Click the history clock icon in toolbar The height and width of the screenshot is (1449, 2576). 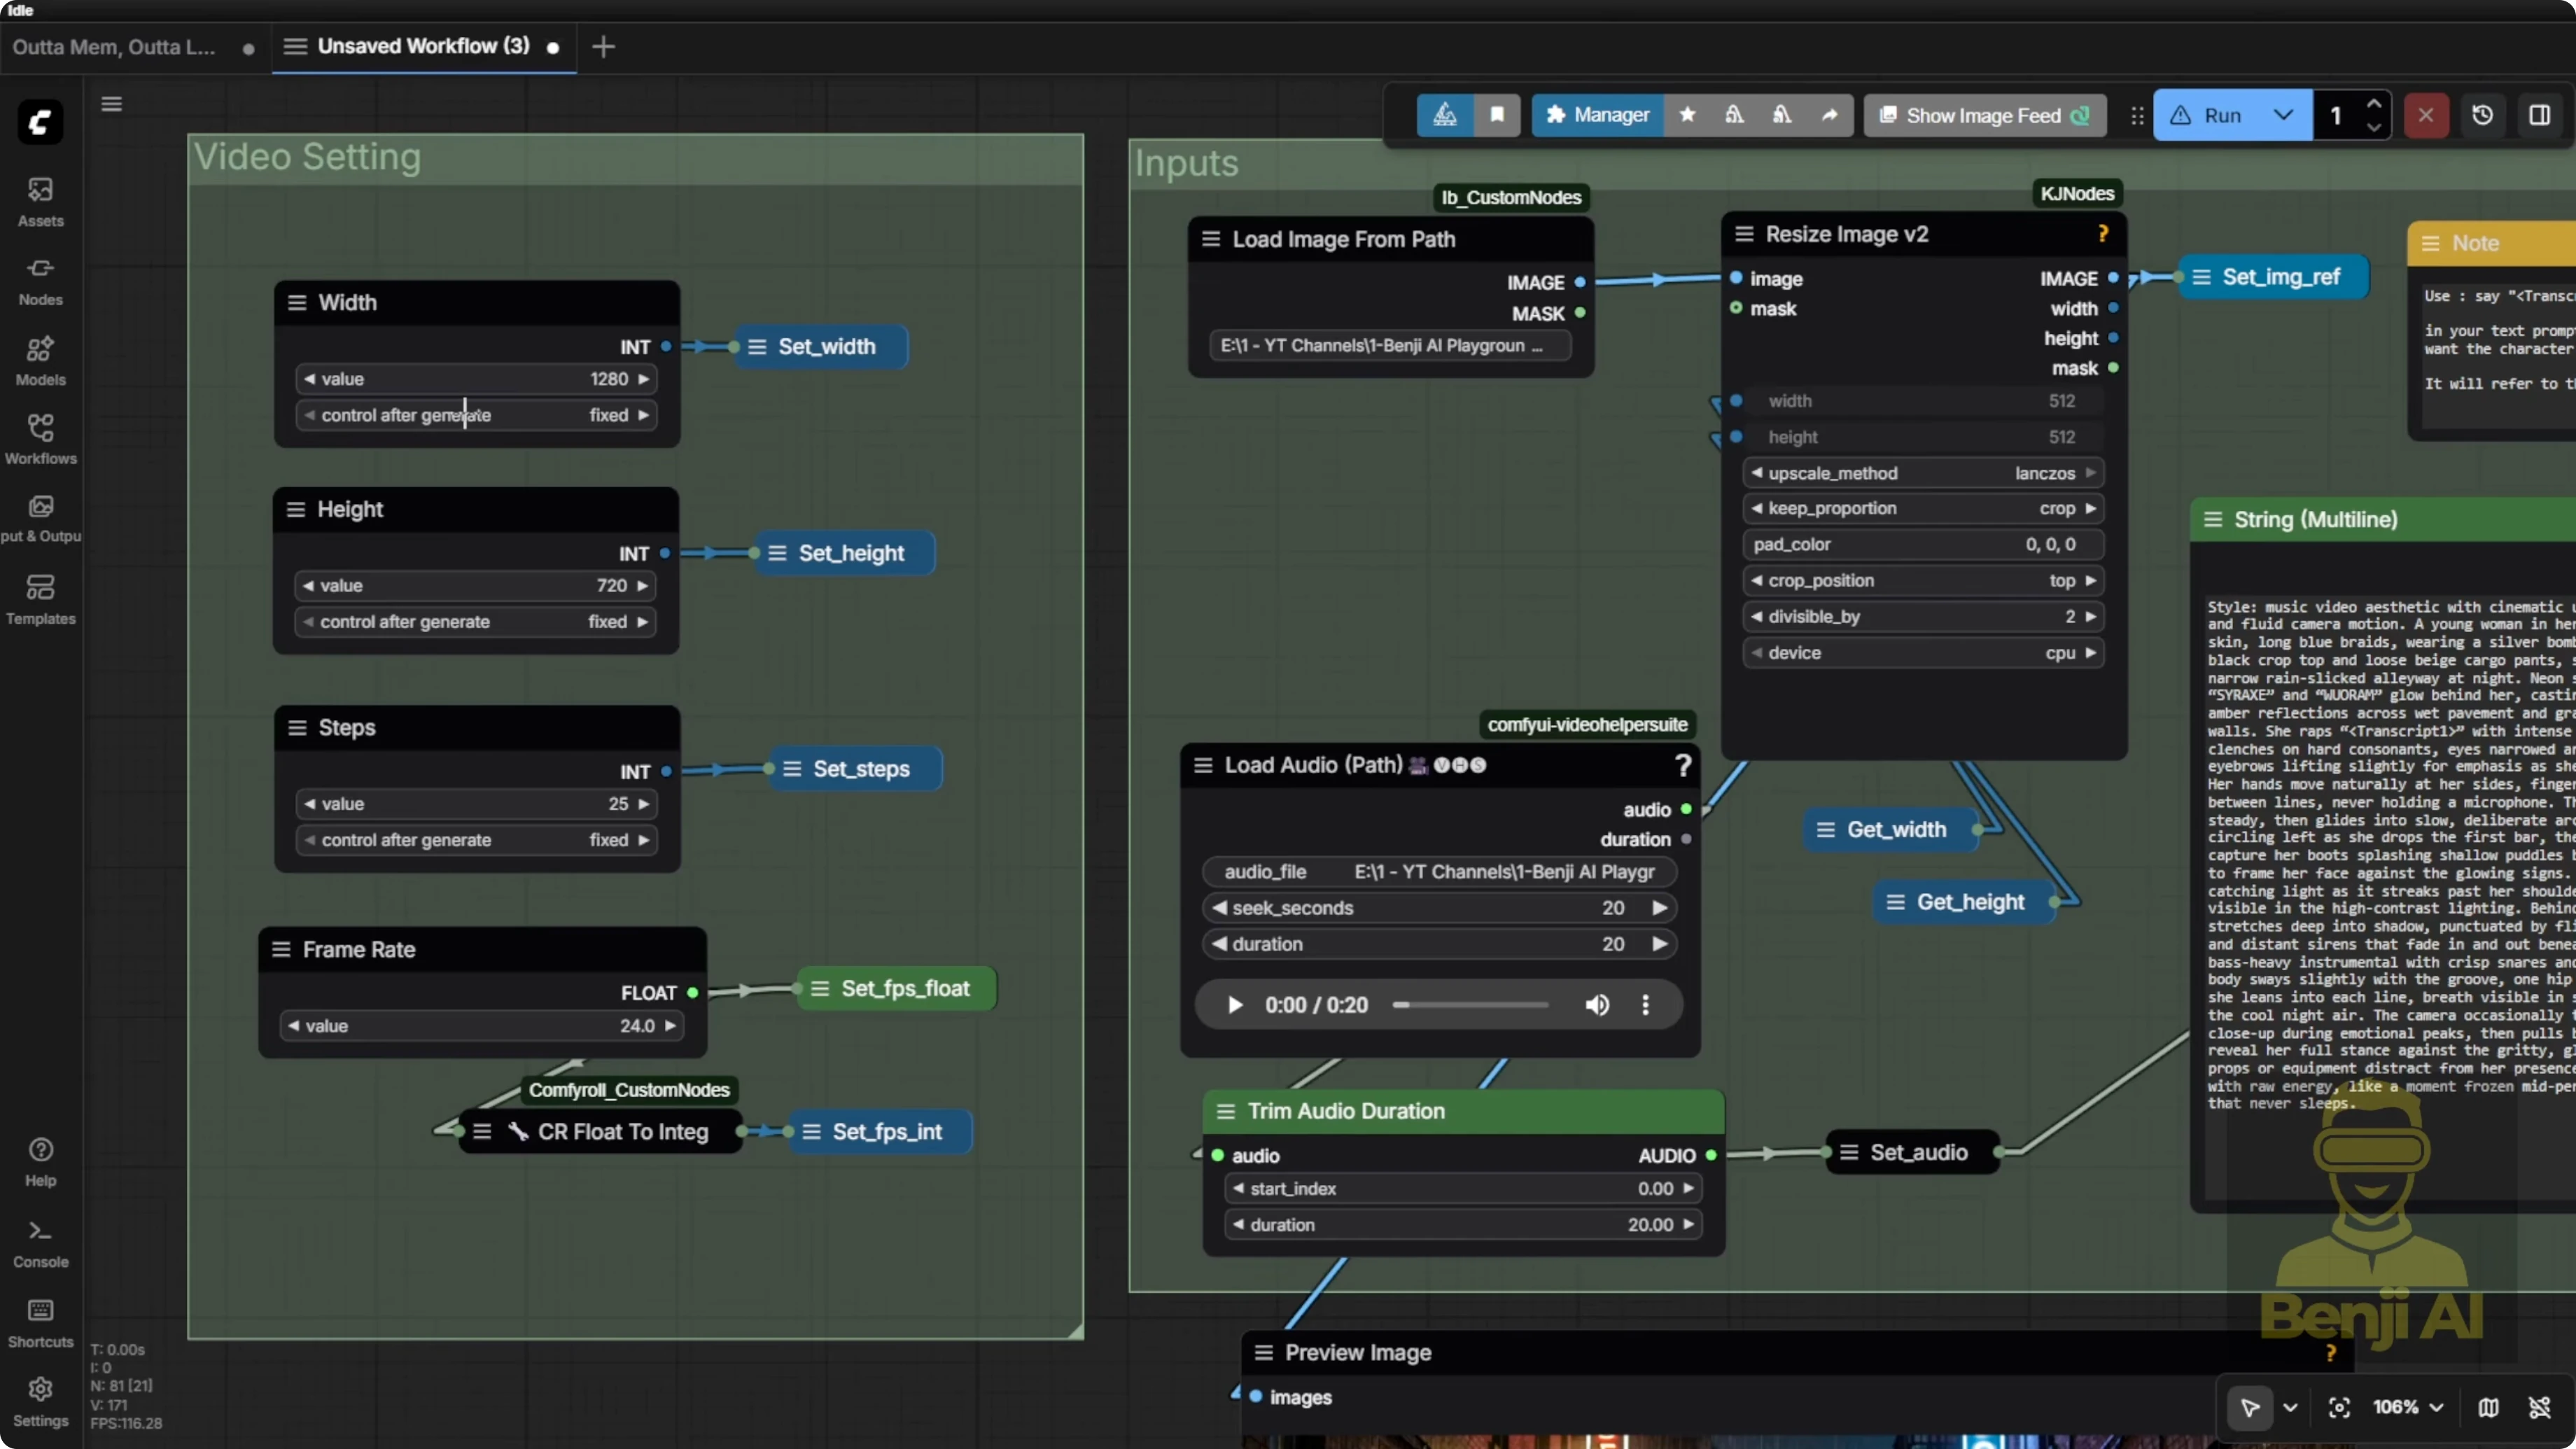click(2482, 115)
